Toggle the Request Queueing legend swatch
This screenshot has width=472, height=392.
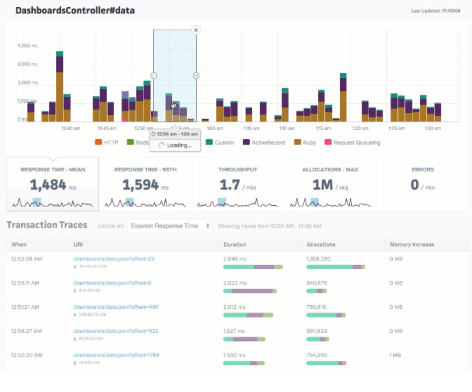[328, 142]
